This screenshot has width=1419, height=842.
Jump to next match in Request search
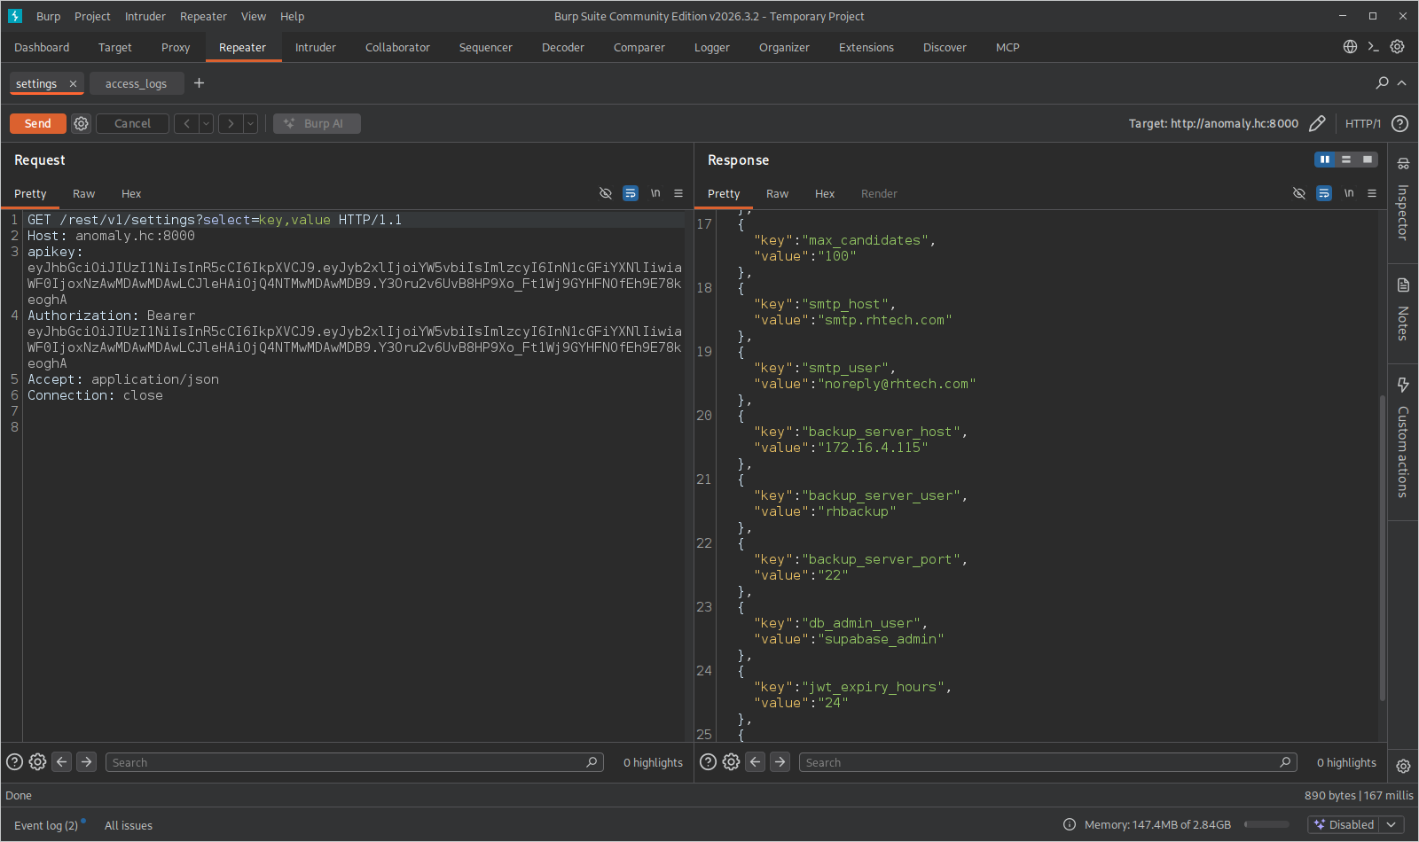coord(86,762)
